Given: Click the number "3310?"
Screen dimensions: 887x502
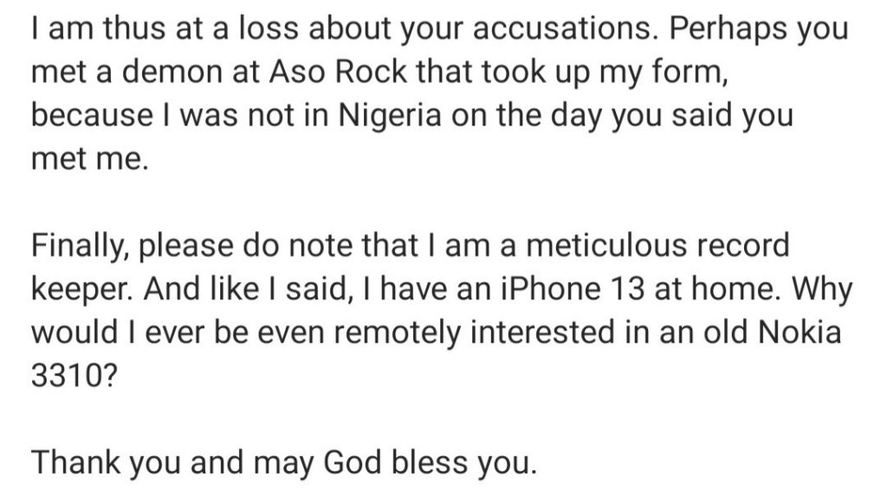Looking at the screenshot, I should pyautogui.click(x=74, y=376).
